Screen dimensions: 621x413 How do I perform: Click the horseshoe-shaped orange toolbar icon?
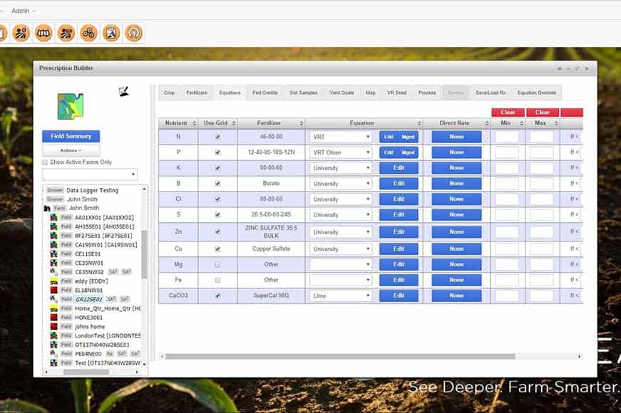133,33
